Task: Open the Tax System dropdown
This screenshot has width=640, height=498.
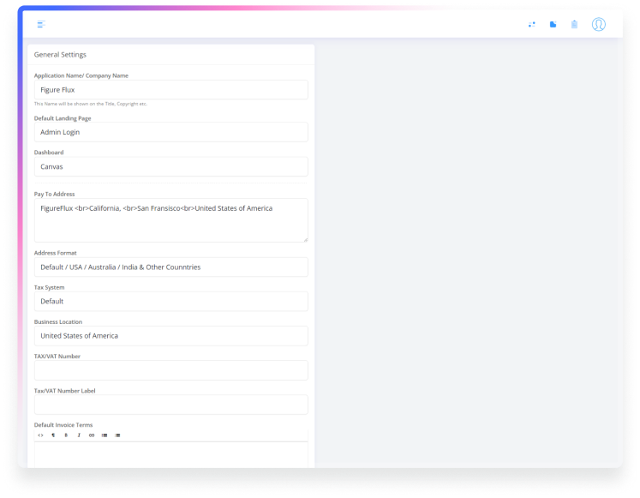Action: (x=170, y=302)
